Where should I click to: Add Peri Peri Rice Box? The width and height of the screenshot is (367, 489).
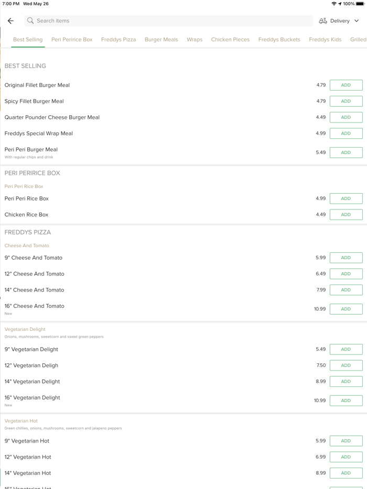(x=346, y=198)
